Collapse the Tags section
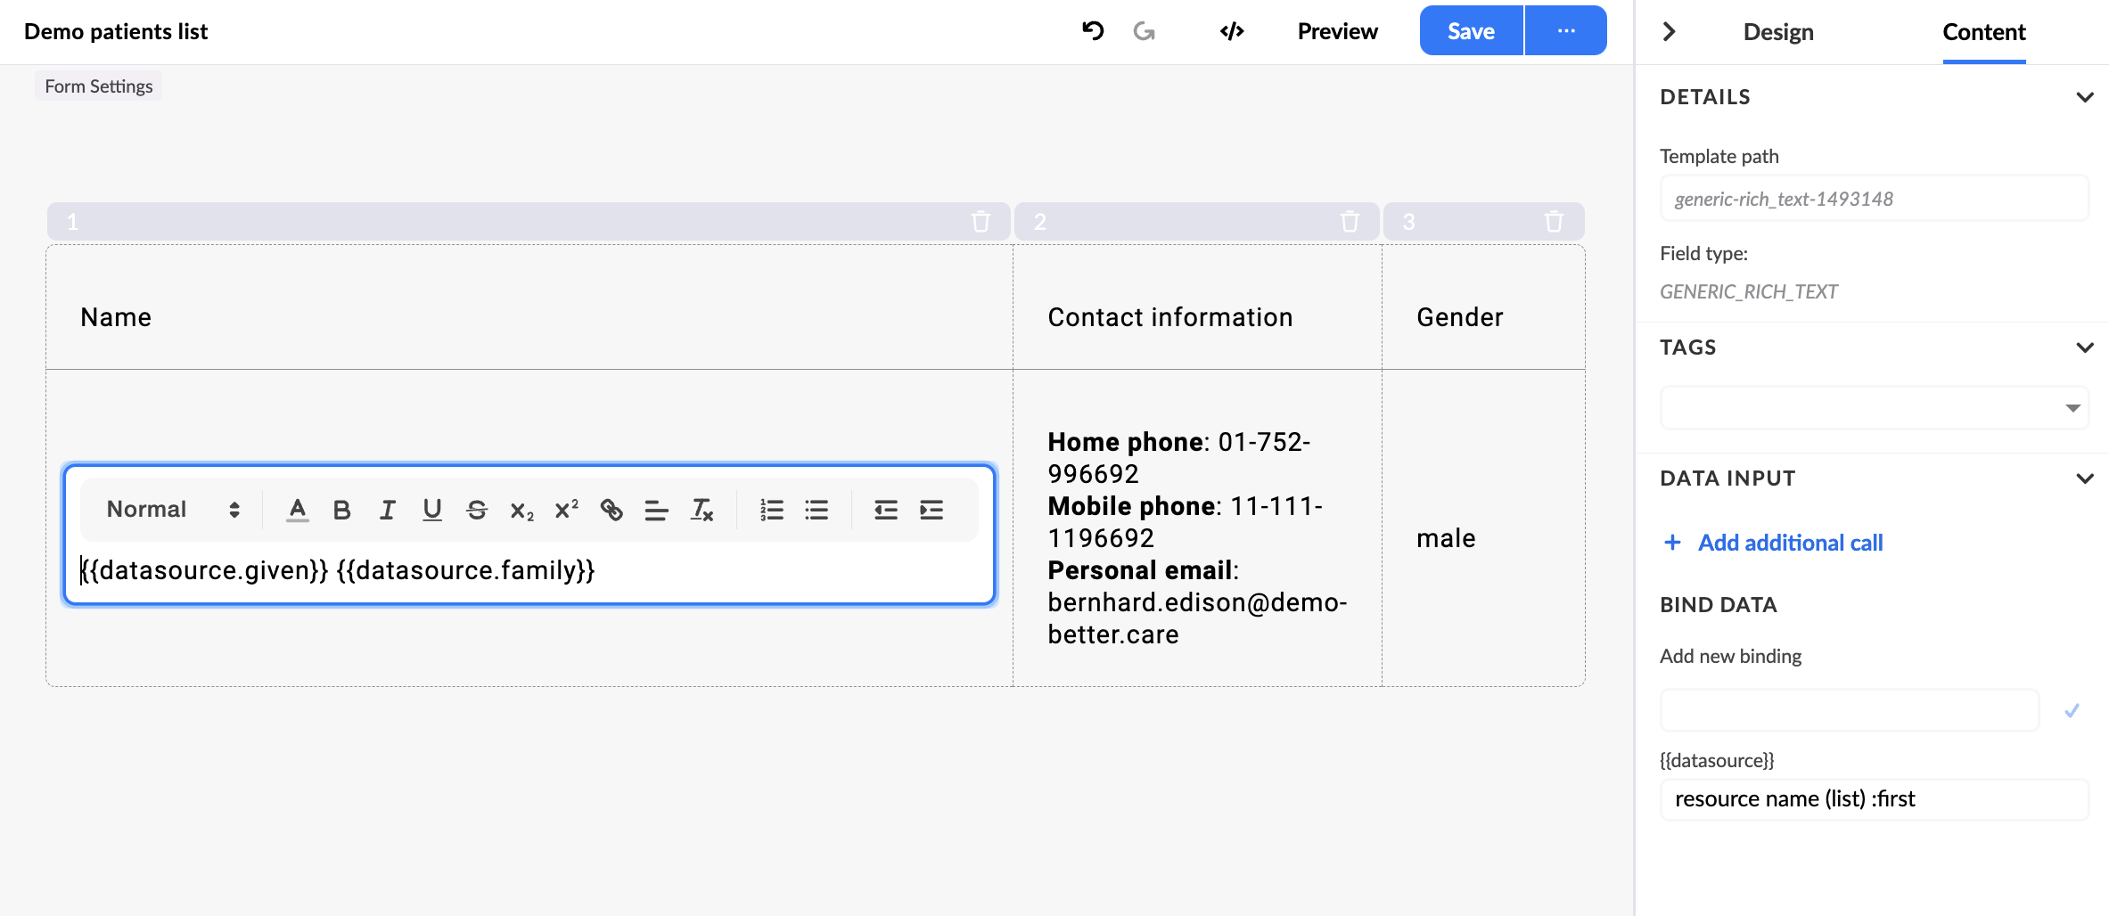 point(2085,348)
